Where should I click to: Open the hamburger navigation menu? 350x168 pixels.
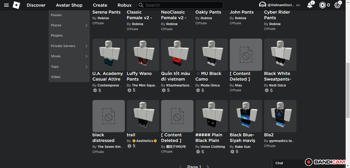6,5
